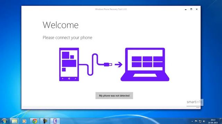Open Windows Explorer from the taskbar
This screenshot has width=222, height=124.
(x=14, y=121)
